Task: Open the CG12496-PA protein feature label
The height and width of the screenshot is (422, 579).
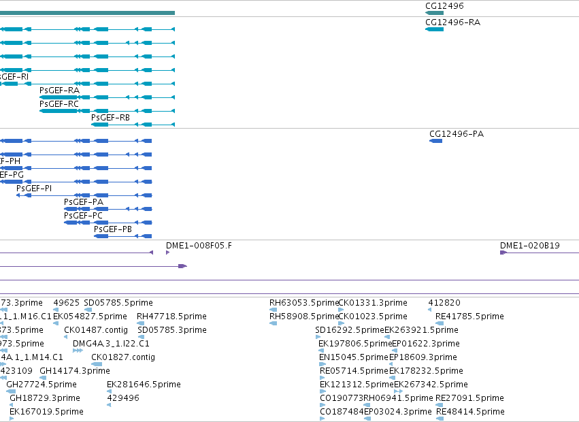Action: click(x=457, y=134)
